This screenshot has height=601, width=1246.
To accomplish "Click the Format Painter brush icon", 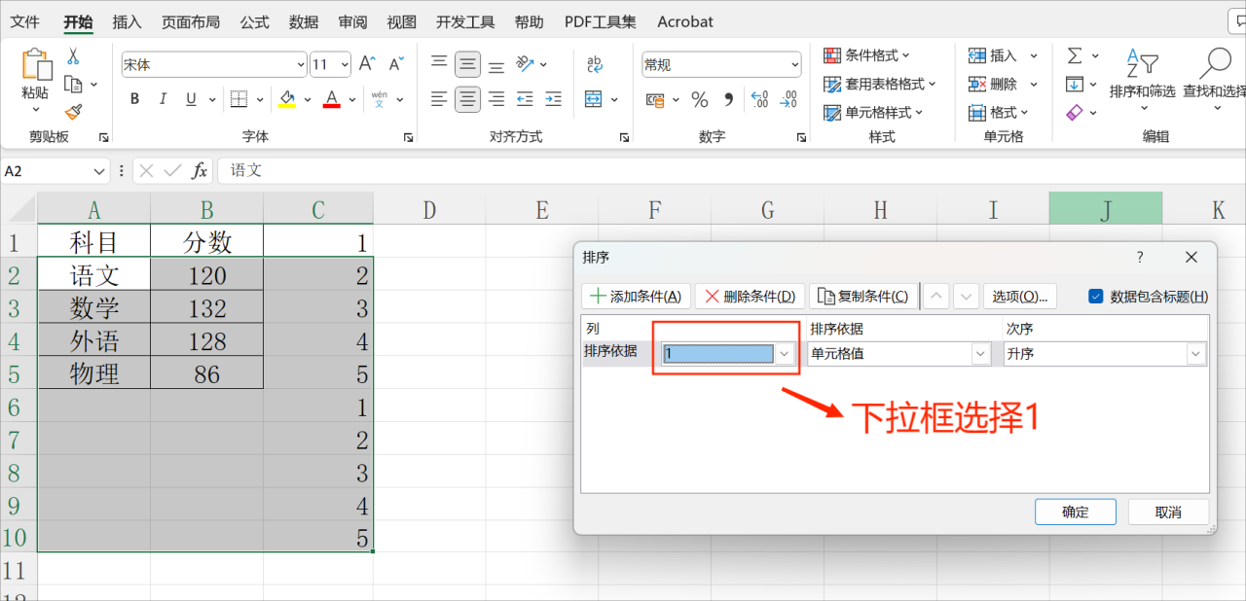I will tap(73, 112).
